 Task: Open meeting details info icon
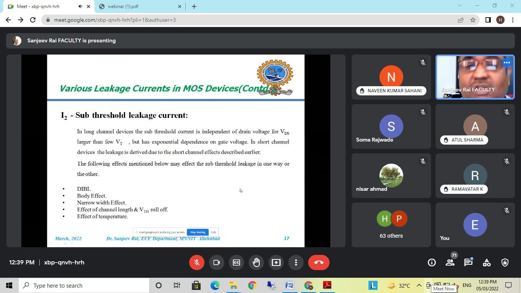(x=432, y=262)
